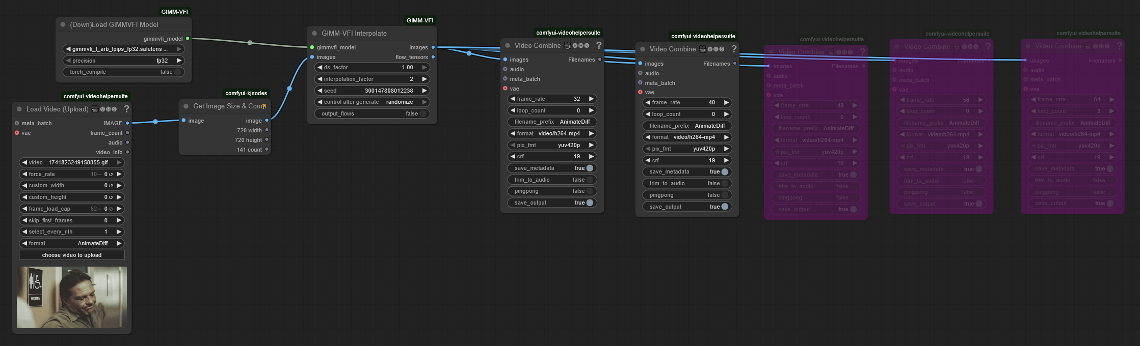Increase frame_rate 32 with its right arrow
This screenshot has height=346, width=1140.
pyautogui.click(x=591, y=99)
